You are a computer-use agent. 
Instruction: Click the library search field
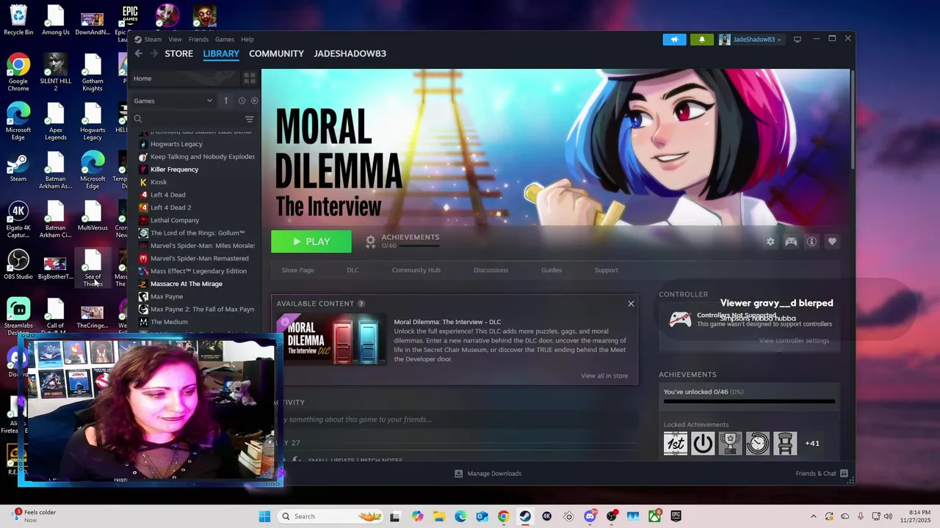187,119
